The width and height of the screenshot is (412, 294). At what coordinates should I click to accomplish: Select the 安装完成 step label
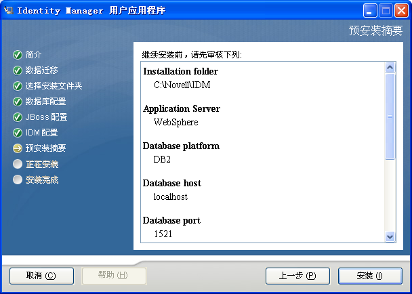pos(42,180)
